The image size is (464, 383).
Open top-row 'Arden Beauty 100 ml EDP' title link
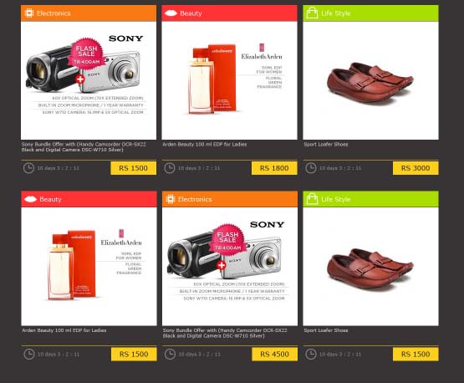(x=205, y=145)
